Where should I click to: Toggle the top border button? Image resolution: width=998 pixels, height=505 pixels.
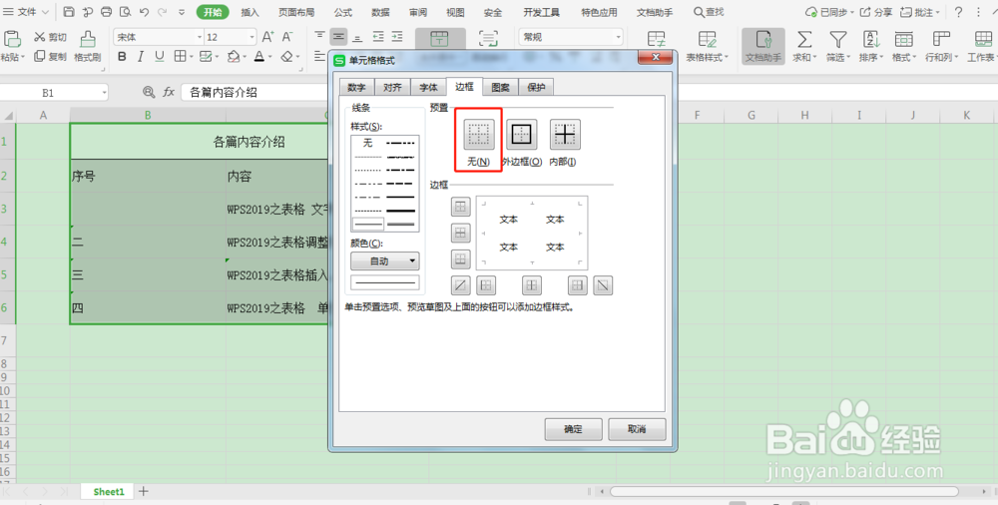pos(460,207)
